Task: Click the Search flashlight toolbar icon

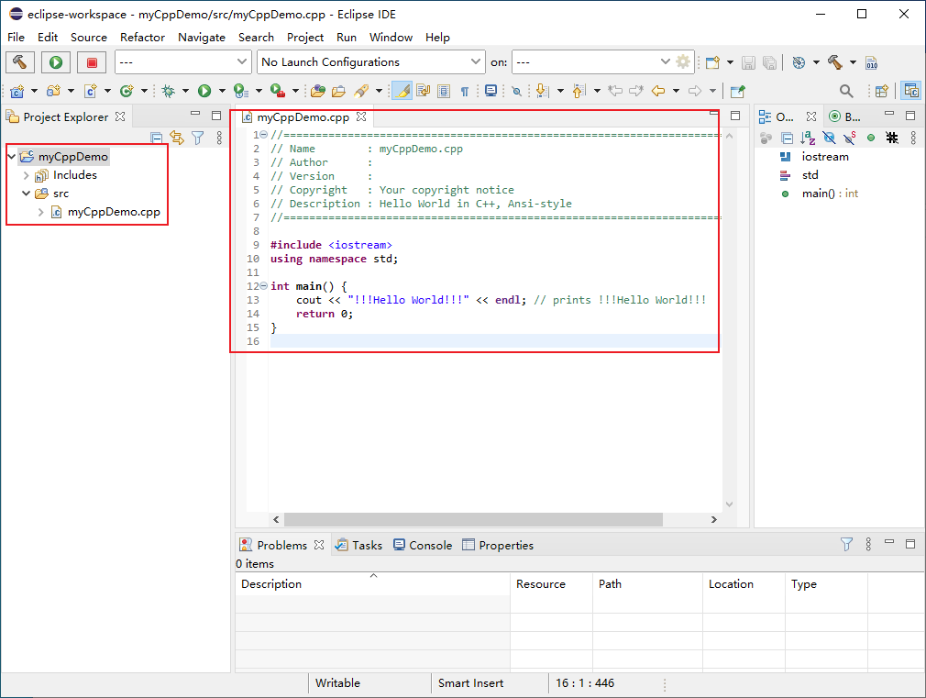Action: [x=361, y=91]
